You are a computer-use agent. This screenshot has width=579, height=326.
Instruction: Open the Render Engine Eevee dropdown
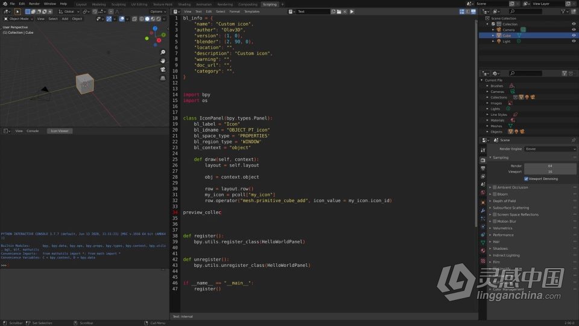point(550,149)
